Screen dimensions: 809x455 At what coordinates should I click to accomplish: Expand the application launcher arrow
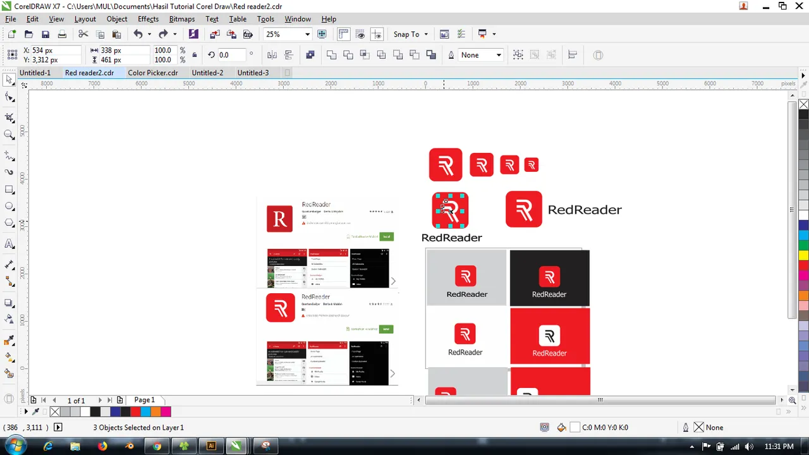point(494,34)
